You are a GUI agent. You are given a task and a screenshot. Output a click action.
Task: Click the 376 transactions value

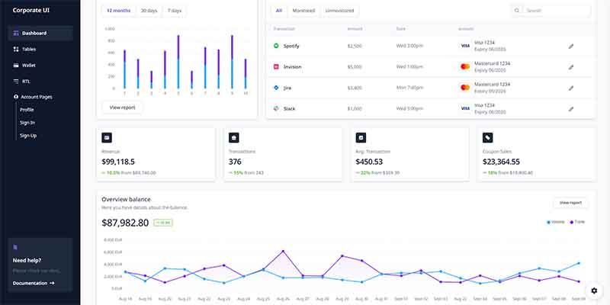click(x=235, y=162)
